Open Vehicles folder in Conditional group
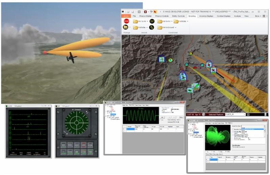This screenshot has width=270, height=175. tap(181, 21)
